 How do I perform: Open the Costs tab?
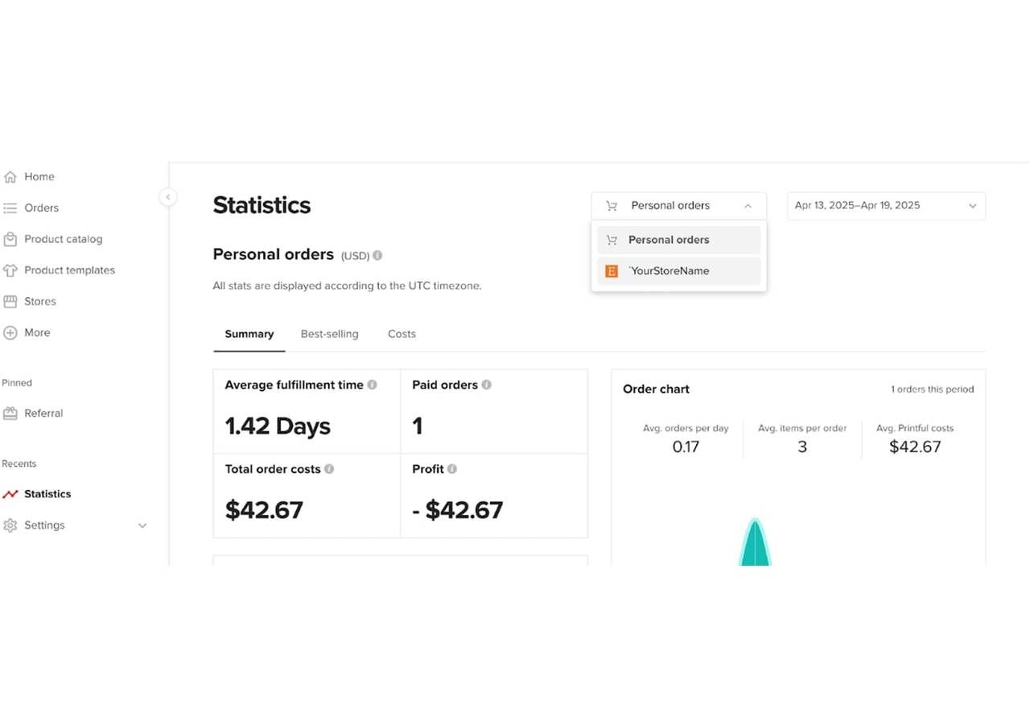point(401,333)
